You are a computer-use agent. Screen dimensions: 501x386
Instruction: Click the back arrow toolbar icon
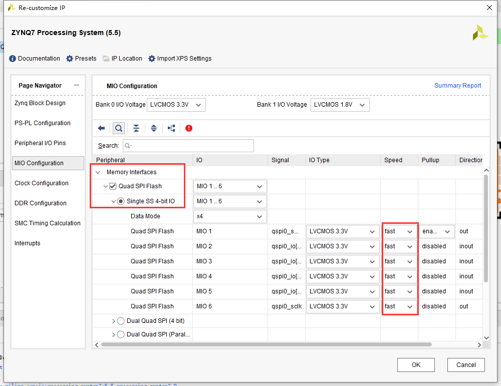coord(101,128)
